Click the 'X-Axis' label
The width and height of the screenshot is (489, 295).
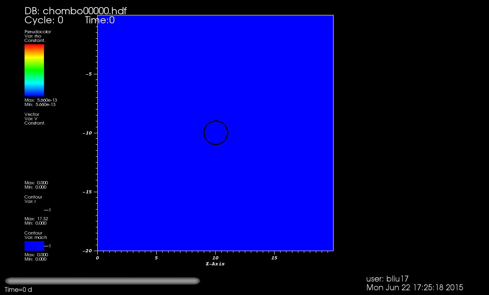[x=215, y=264]
